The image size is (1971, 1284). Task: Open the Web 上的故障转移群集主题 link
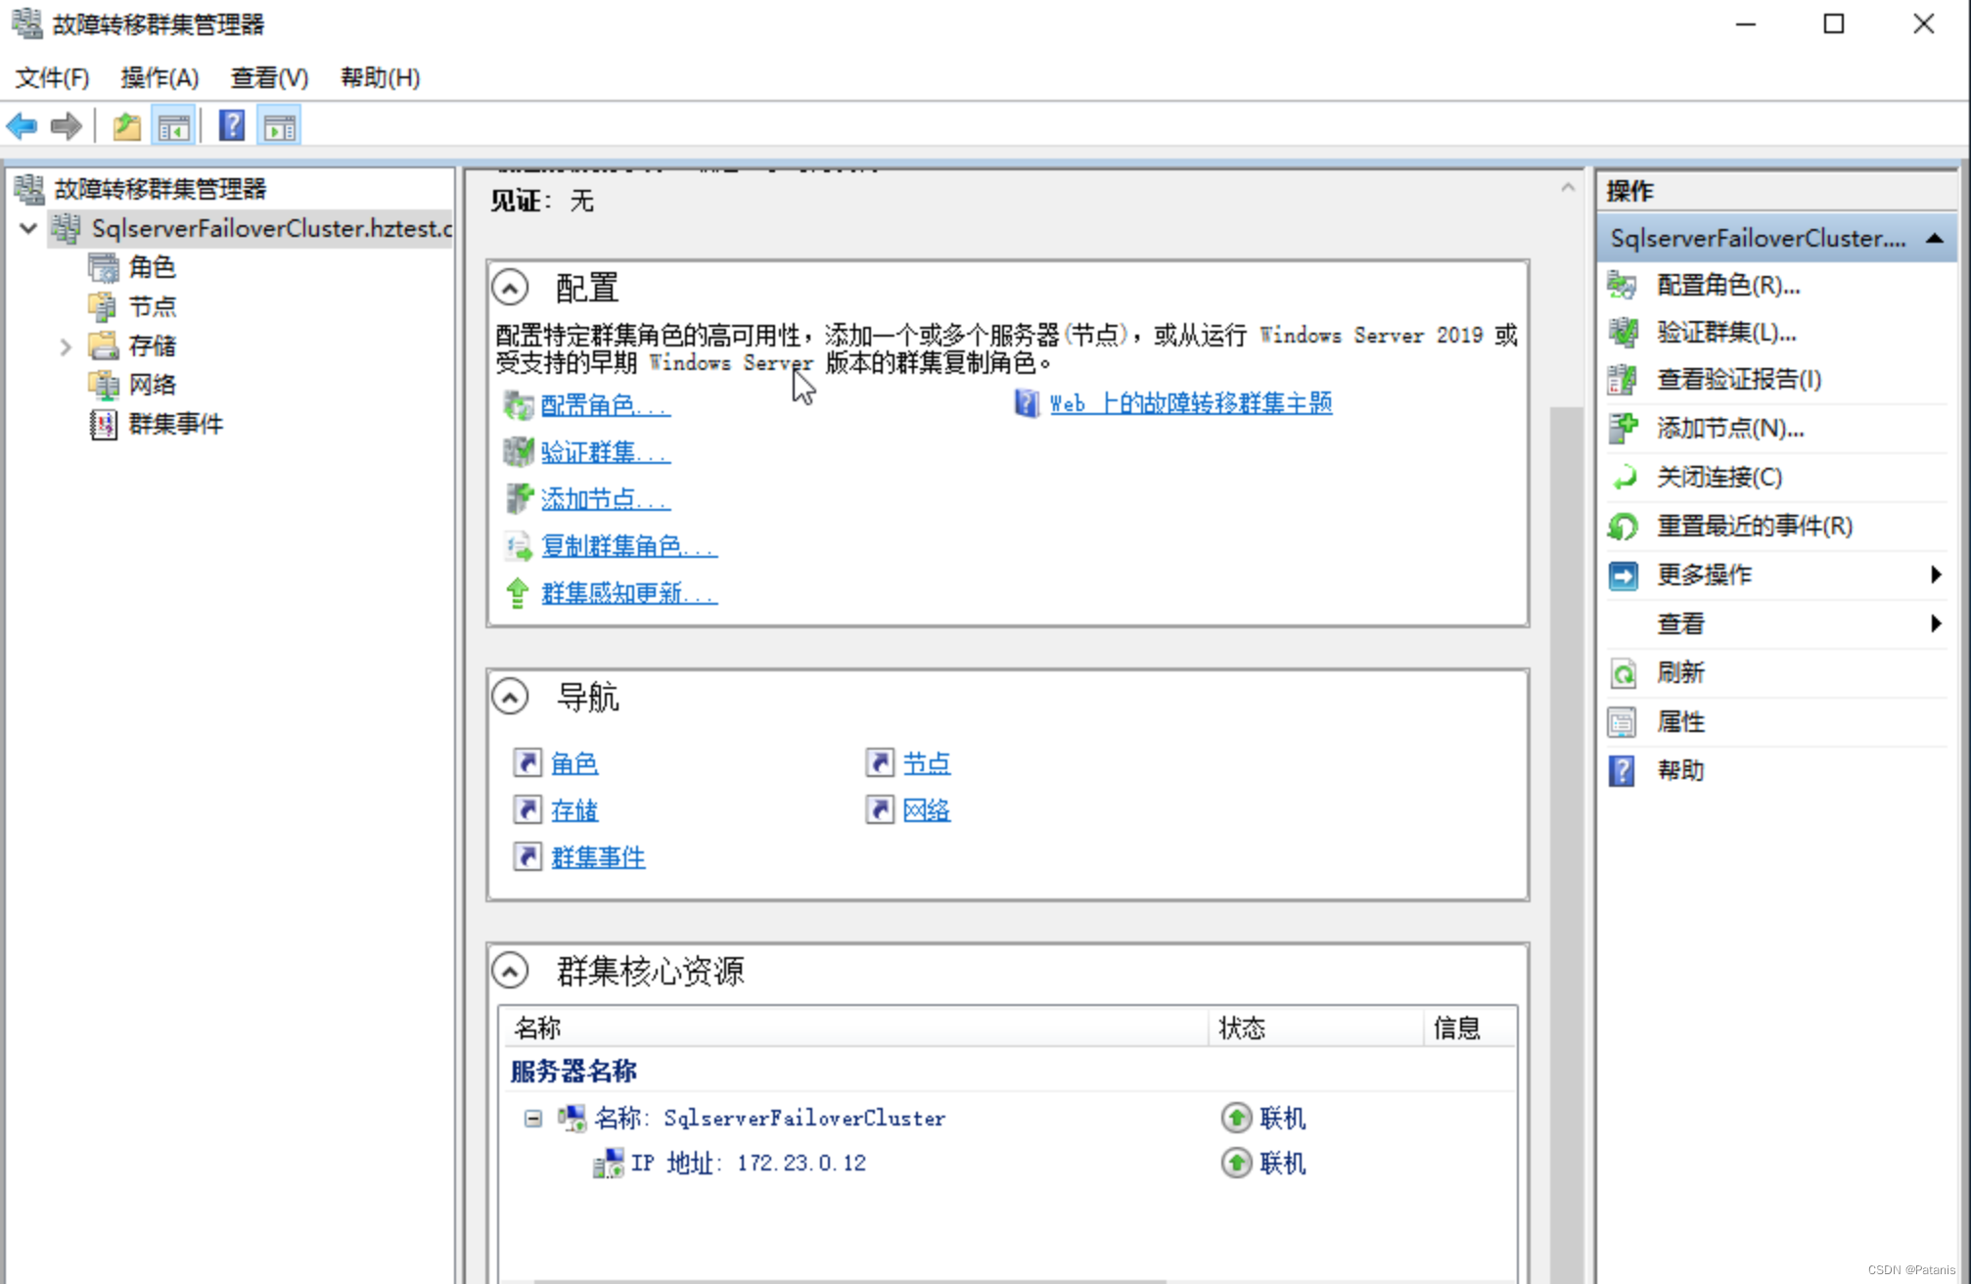[1190, 403]
